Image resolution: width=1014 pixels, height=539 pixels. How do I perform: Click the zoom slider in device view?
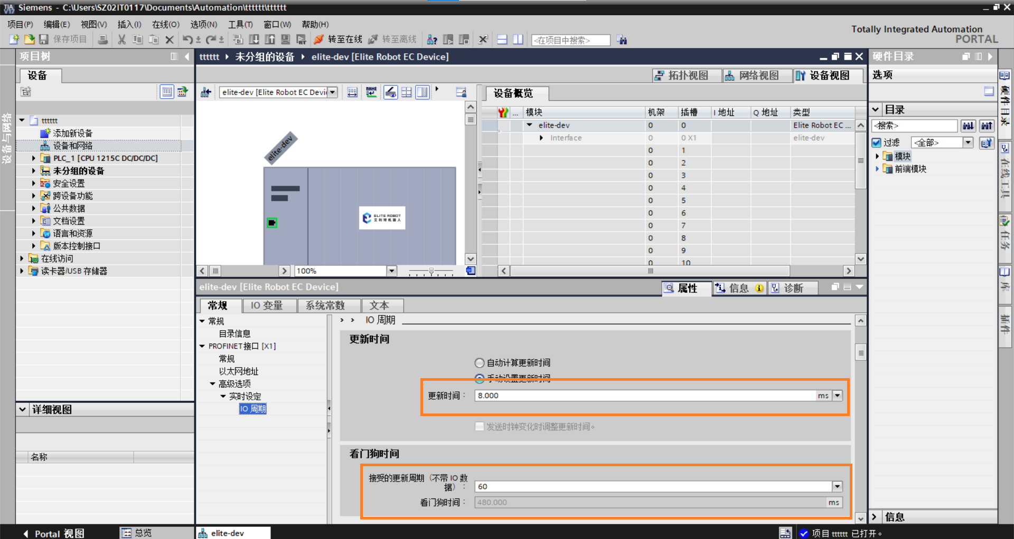[x=431, y=271]
